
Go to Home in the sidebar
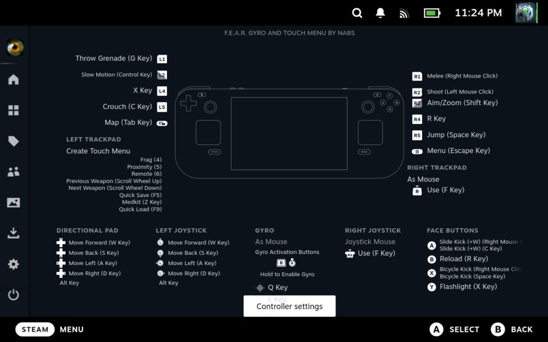pos(13,79)
